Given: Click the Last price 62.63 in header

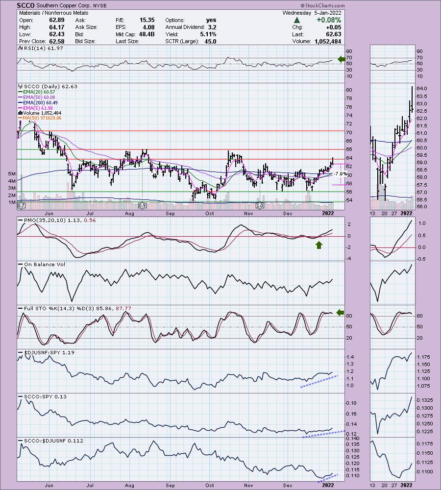Looking at the screenshot, I should point(334,34).
